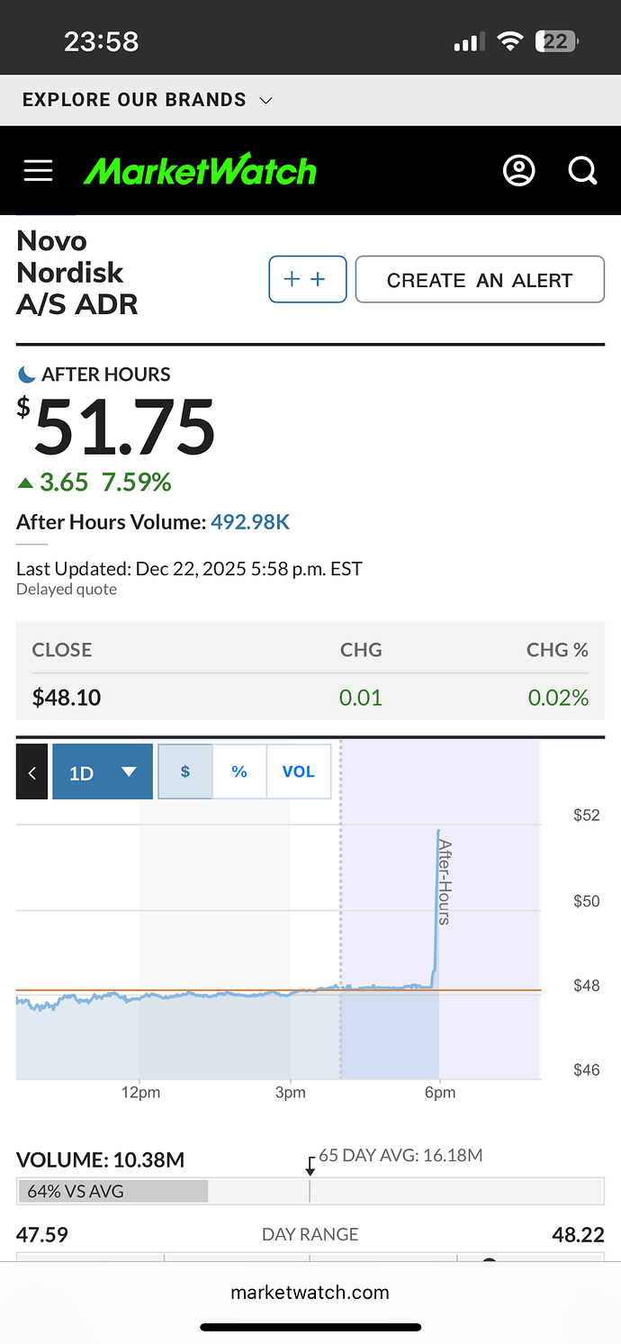Open the 1D time range dropdown
Image resolution: width=621 pixels, height=1344 pixels.
pos(103,772)
